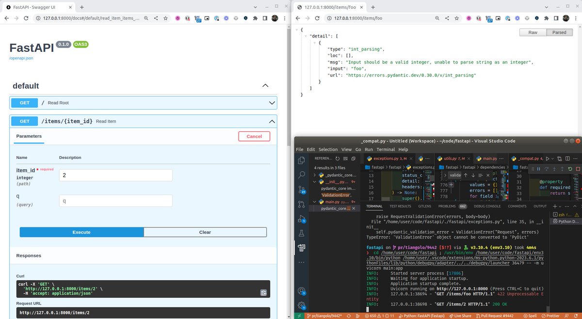Image resolution: width=582 pixels, height=319 pixels.
Task: Collapse the default section chevron
Action: pos(265,85)
